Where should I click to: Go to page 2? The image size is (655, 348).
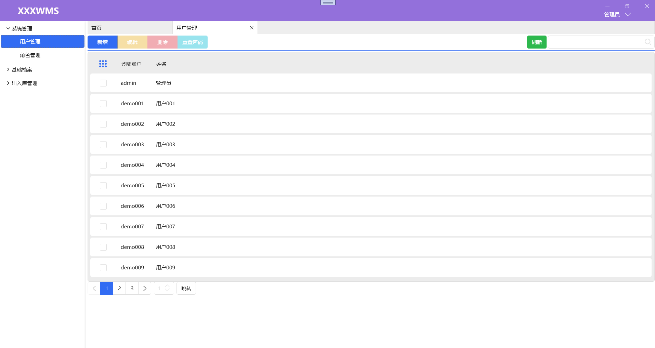(119, 288)
